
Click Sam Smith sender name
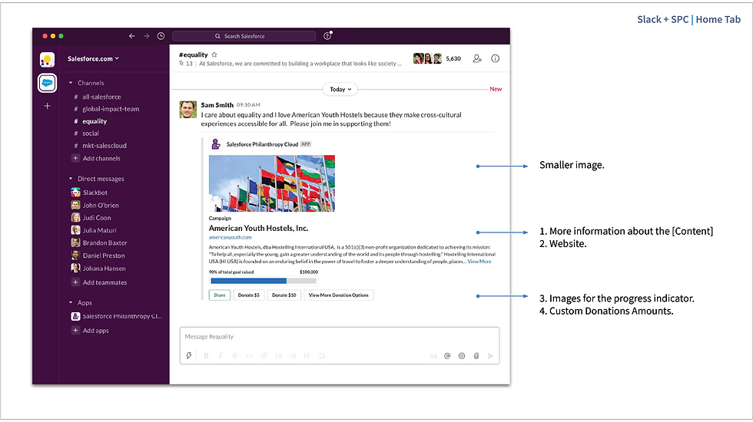217,105
